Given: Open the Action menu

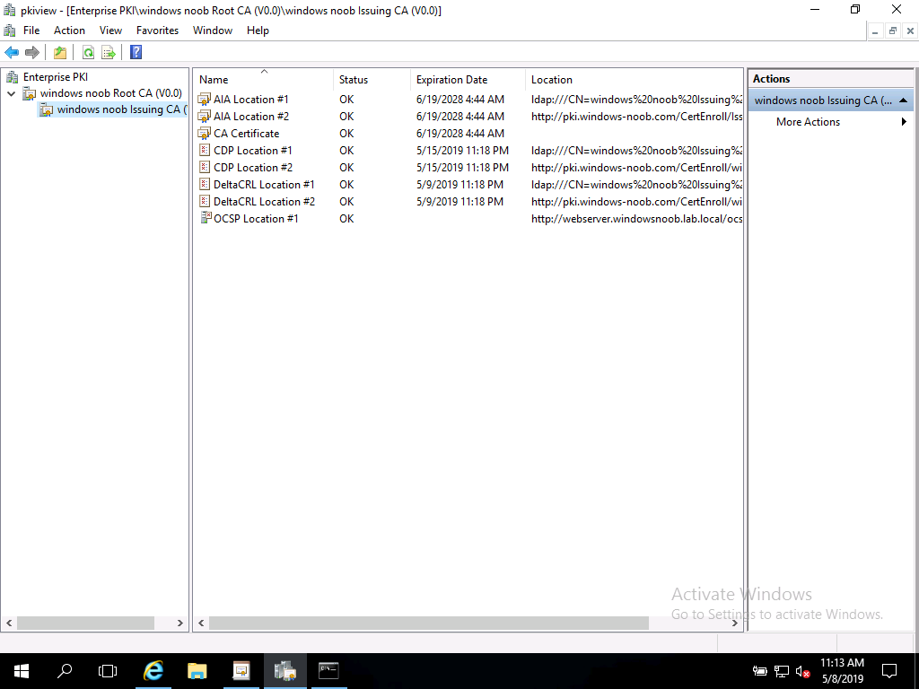Looking at the screenshot, I should coord(69,31).
